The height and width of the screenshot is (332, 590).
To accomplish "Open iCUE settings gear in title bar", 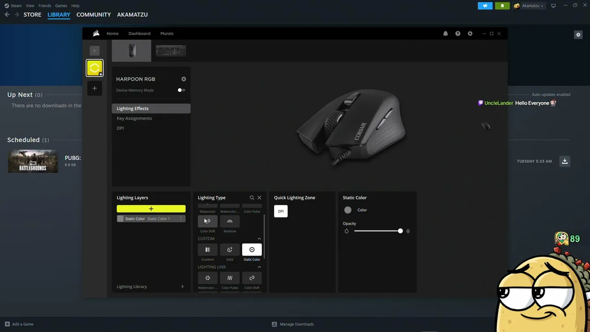I will 470,34.
